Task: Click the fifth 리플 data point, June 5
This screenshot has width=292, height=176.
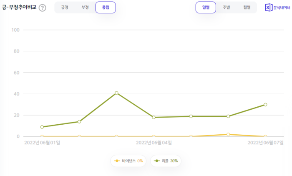Action: tap(191, 116)
